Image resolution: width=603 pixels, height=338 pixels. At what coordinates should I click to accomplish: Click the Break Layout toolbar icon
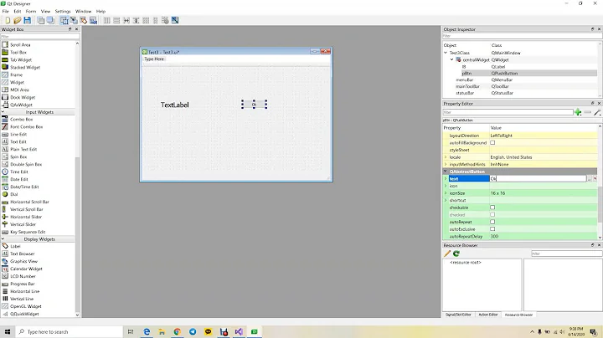point(165,20)
